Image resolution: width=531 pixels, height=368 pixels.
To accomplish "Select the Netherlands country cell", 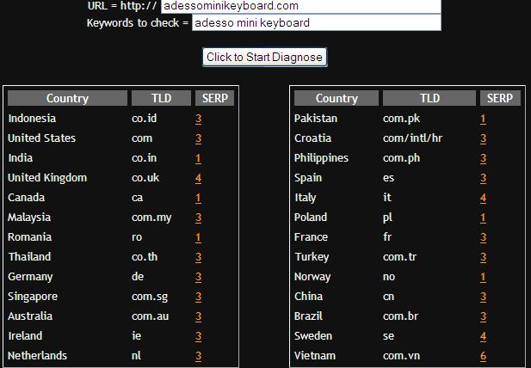I will point(37,356).
